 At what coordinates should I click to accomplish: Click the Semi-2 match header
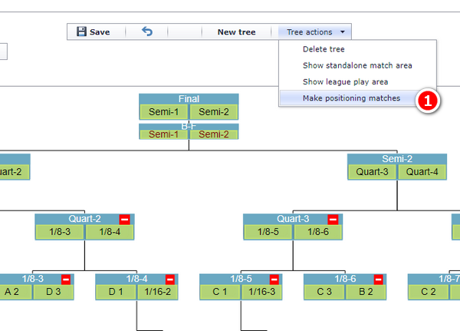point(397,159)
